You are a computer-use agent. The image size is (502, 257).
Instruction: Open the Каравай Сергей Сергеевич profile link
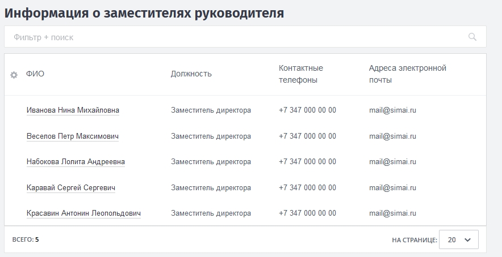click(71, 188)
